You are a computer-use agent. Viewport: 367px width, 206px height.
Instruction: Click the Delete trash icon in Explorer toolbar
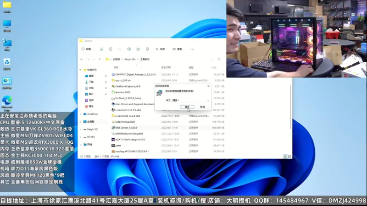click(x=147, y=49)
